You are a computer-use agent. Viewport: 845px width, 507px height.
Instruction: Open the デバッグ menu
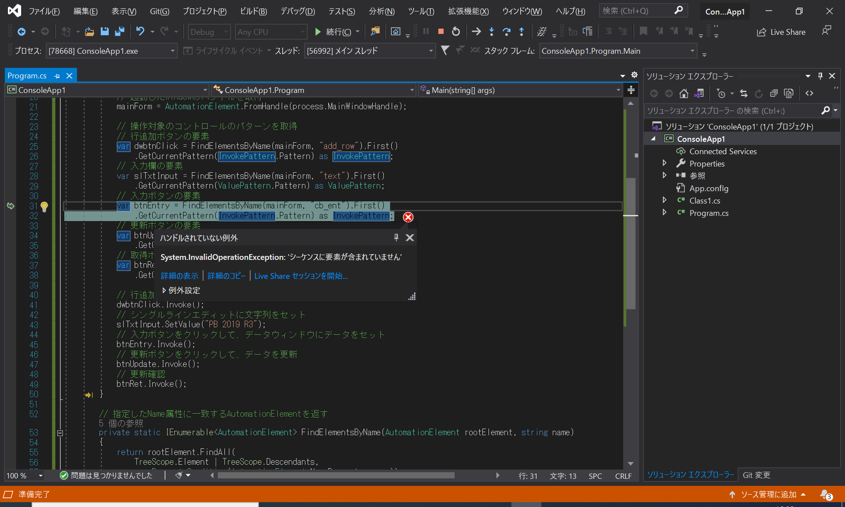click(297, 11)
